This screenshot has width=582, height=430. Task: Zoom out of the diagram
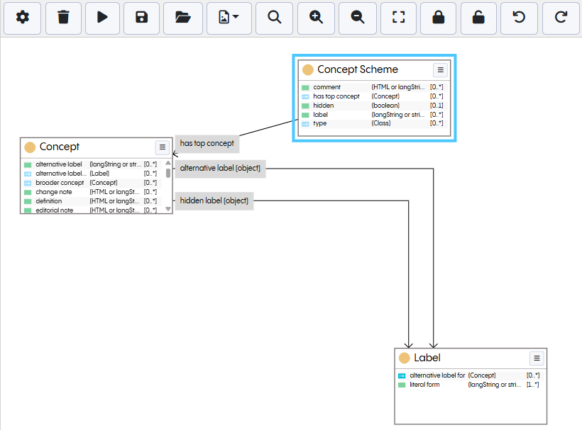pyautogui.click(x=358, y=18)
